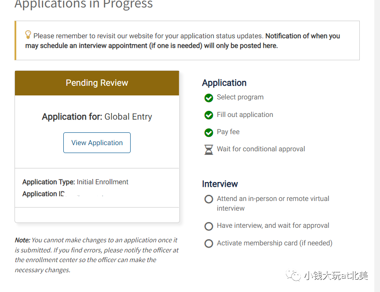Image resolution: width=380 pixels, height=292 pixels.
Task: Click the italic Note about application changes
Action: (x=96, y=255)
